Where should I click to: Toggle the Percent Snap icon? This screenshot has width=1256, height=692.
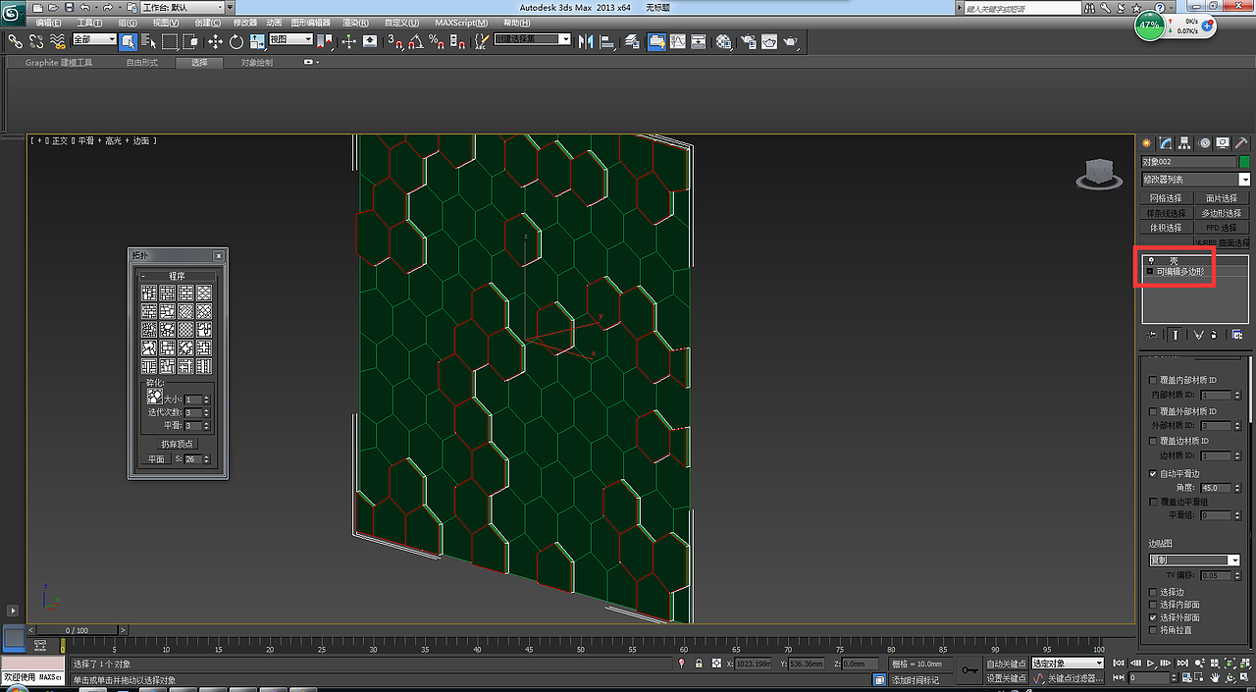point(438,41)
